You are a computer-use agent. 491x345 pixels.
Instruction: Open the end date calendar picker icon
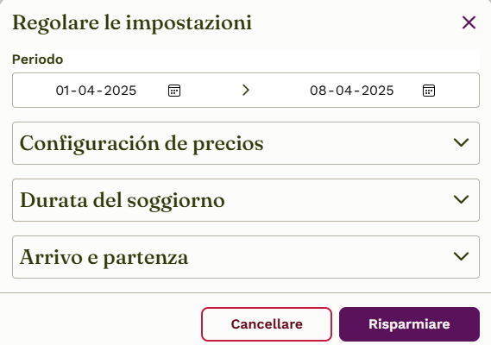pos(429,91)
